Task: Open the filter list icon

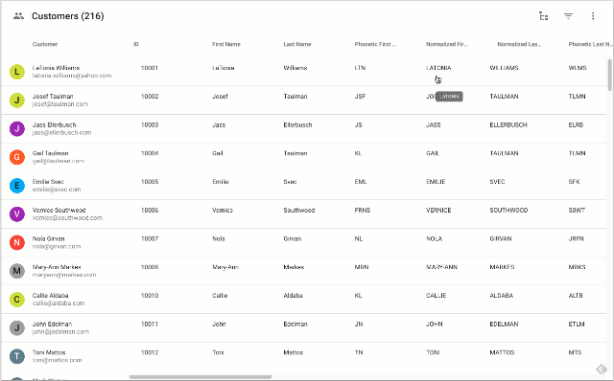Action: point(568,16)
